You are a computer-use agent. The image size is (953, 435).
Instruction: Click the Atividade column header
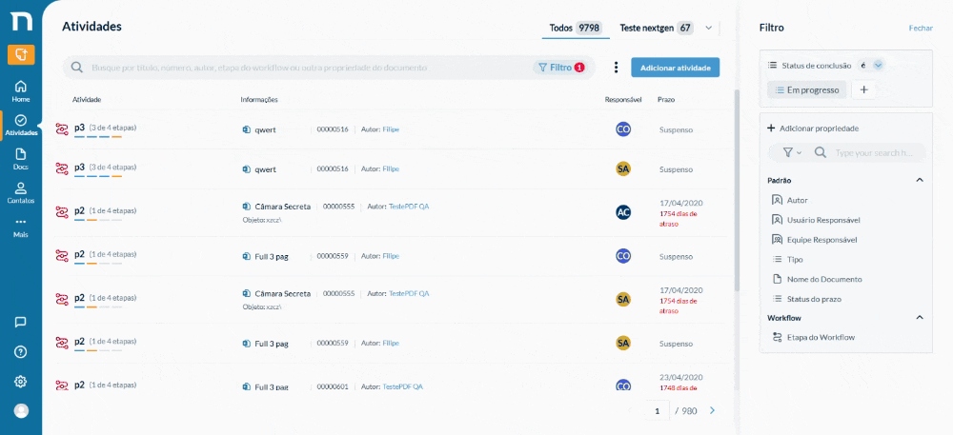[87, 100]
